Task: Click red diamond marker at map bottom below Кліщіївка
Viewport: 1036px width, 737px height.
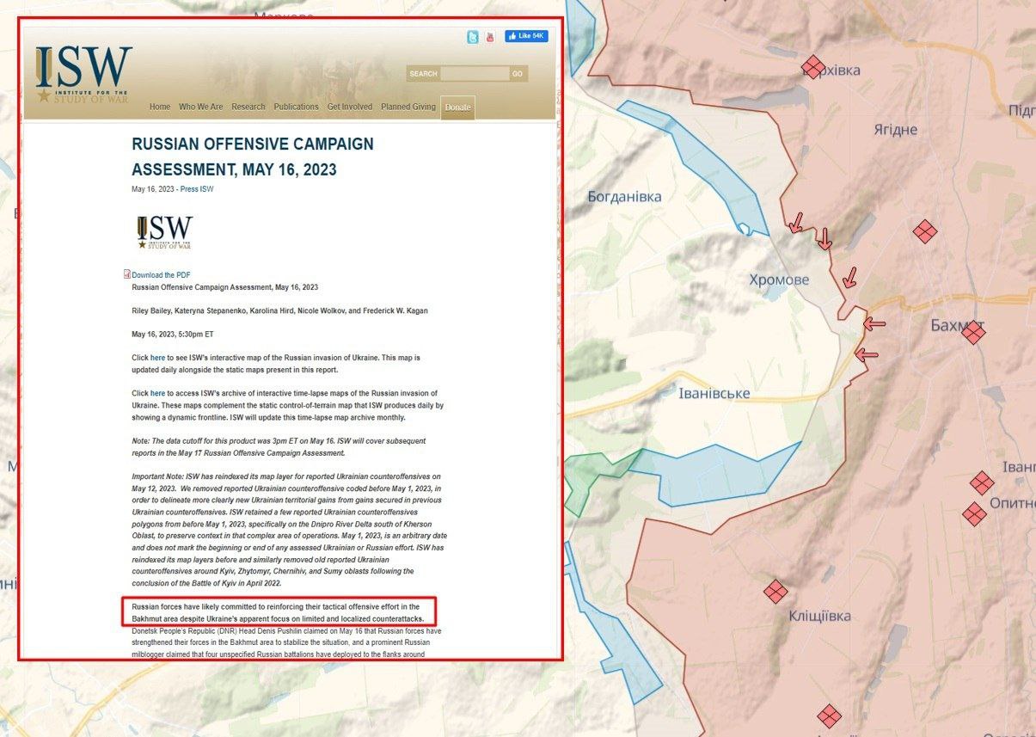Action: pyautogui.click(x=829, y=716)
